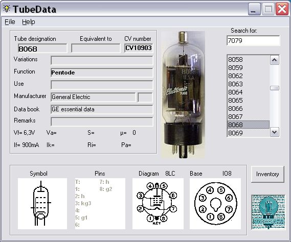Click the pentode schematic symbol image
The image size is (291, 242).
(42, 204)
